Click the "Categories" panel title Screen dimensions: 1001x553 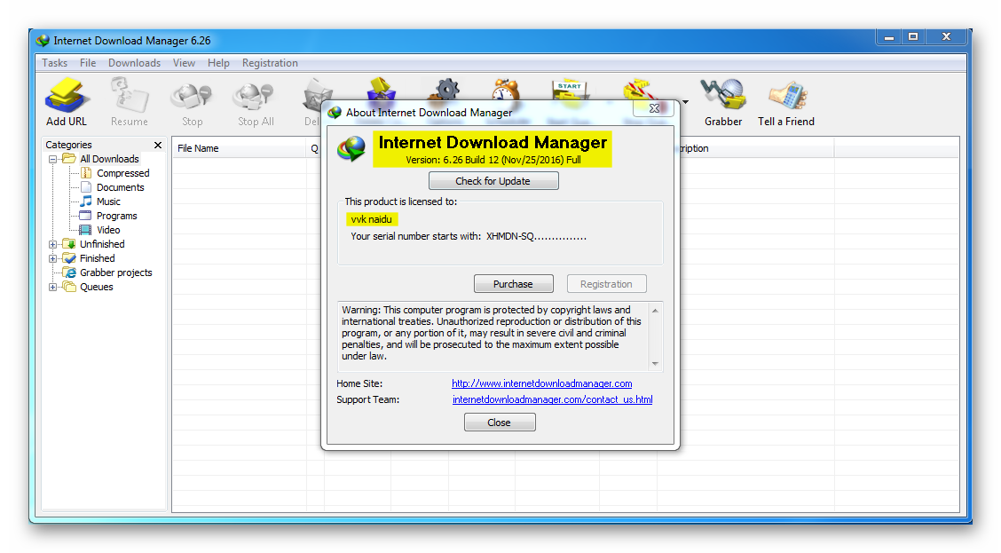(68, 145)
